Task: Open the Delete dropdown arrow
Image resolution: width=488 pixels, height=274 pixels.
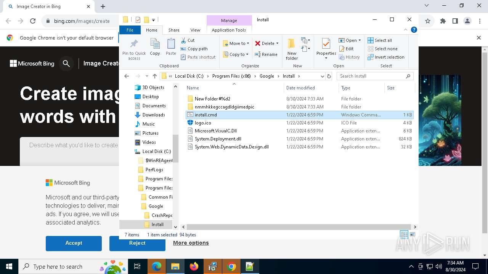Action: [x=277, y=43]
